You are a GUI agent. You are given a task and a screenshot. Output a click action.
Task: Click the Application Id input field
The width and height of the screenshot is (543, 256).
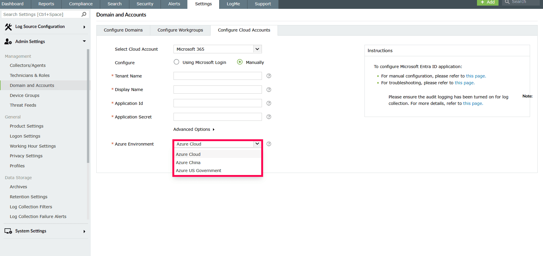(x=218, y=103)
